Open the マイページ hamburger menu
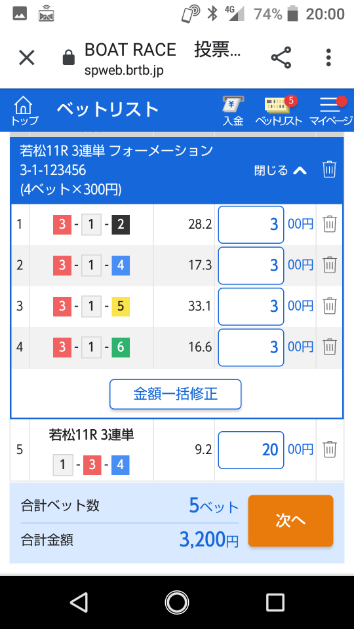This screenshot has height=629, width=354. click(331, 111)
